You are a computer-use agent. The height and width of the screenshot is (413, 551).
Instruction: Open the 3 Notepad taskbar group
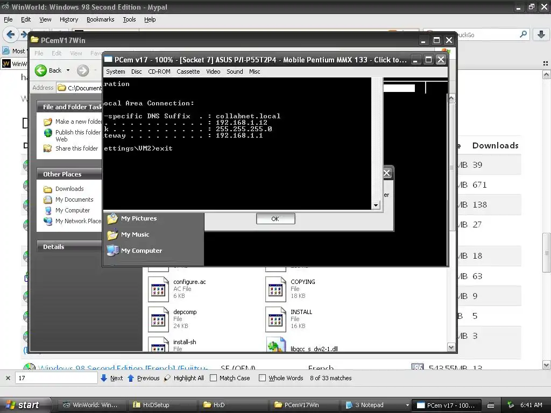377,405
